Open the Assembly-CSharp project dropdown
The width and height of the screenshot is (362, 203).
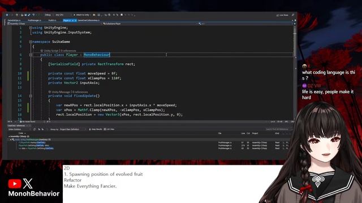(54, 24)
